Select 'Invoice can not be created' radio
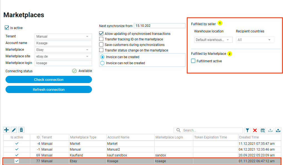This screenshot has height=165, width=283. coord(102,63)
